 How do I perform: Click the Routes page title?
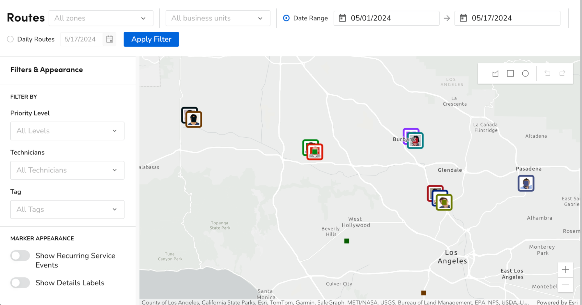click(x=26, y=18)
